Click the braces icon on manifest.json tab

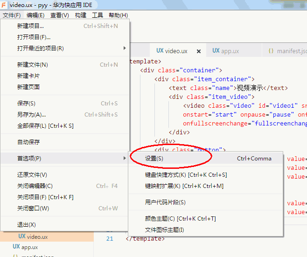271,51
